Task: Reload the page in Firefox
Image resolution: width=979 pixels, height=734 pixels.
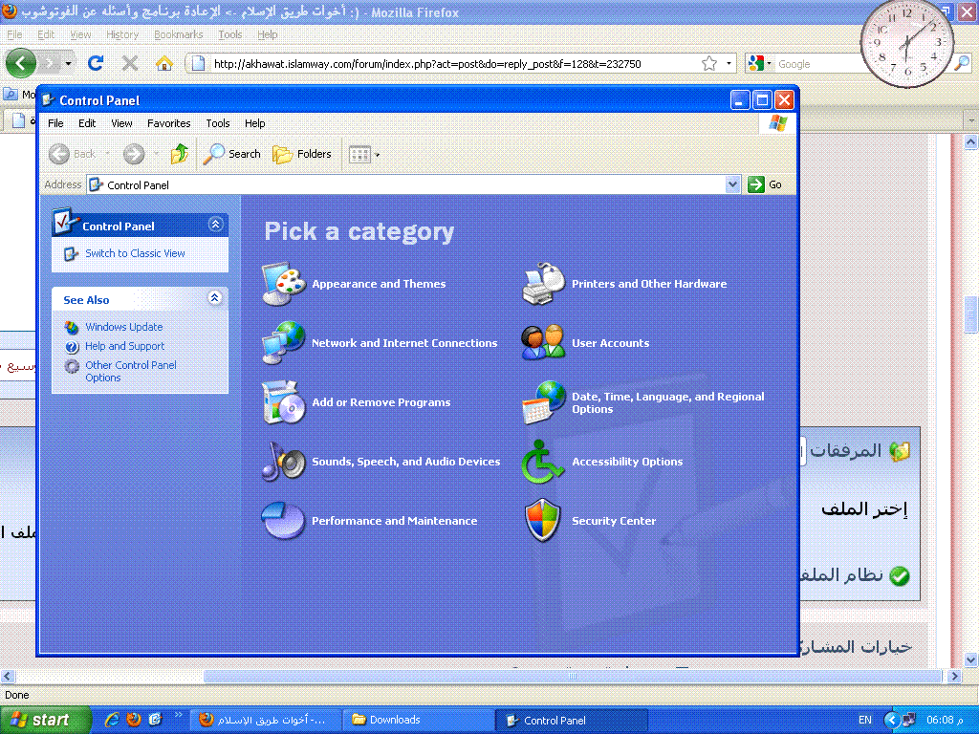Action: coord(96,63)
